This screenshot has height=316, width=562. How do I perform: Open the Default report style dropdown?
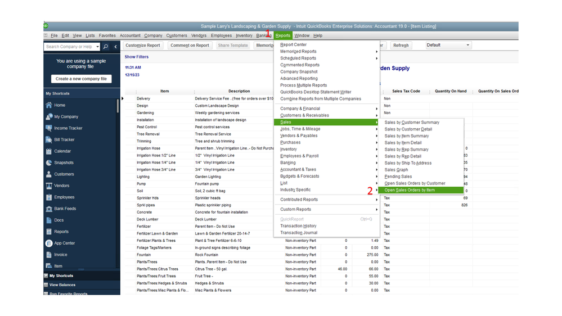point(448,45)
